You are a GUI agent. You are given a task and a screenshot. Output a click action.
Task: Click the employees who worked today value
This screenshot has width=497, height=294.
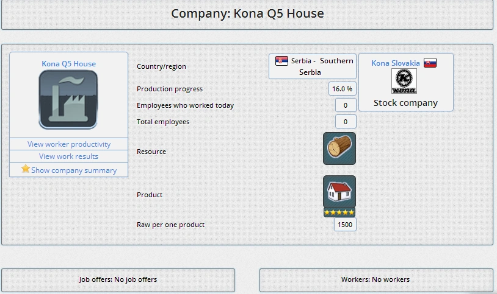pyautogui.click(x=346, y=105)
